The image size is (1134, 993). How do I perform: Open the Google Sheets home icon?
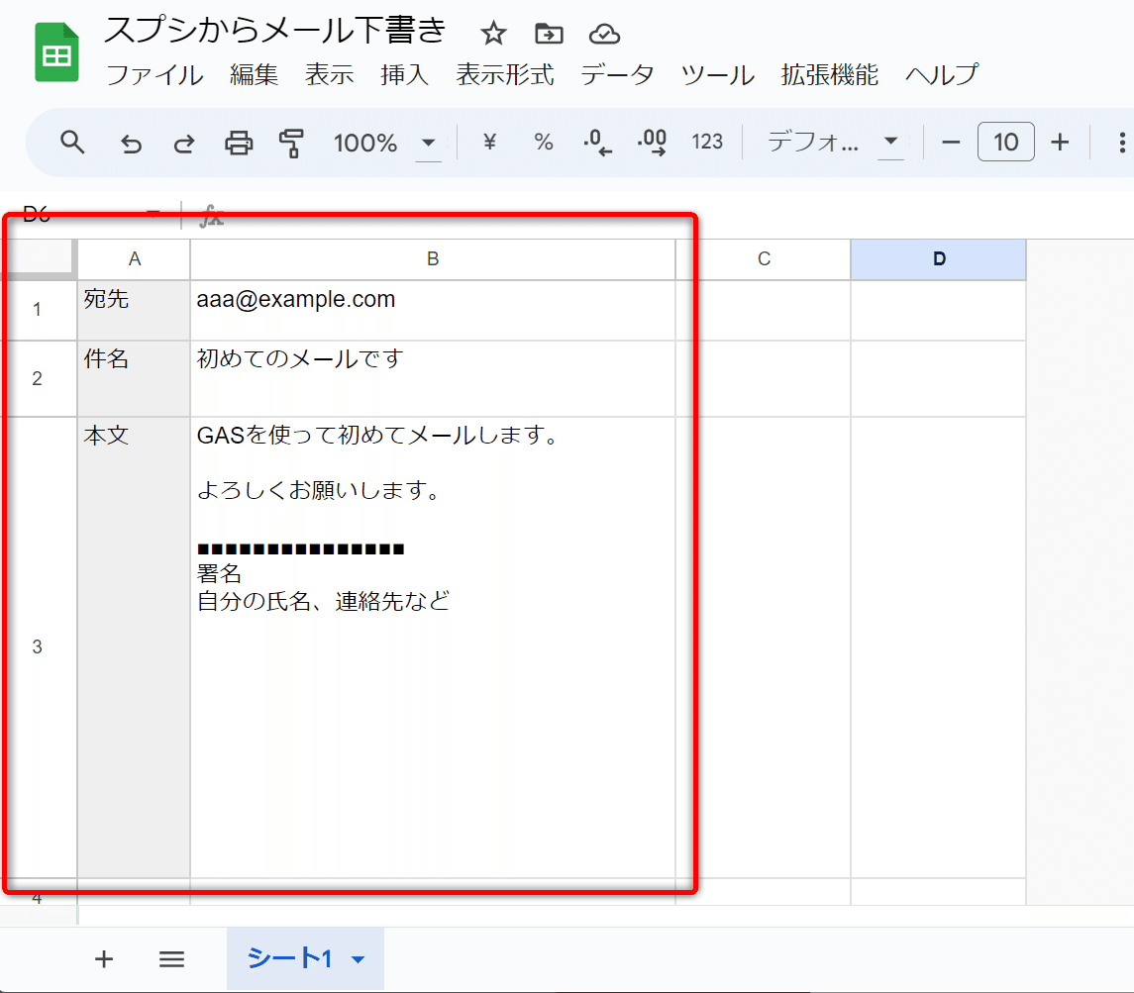pos(56,52)
